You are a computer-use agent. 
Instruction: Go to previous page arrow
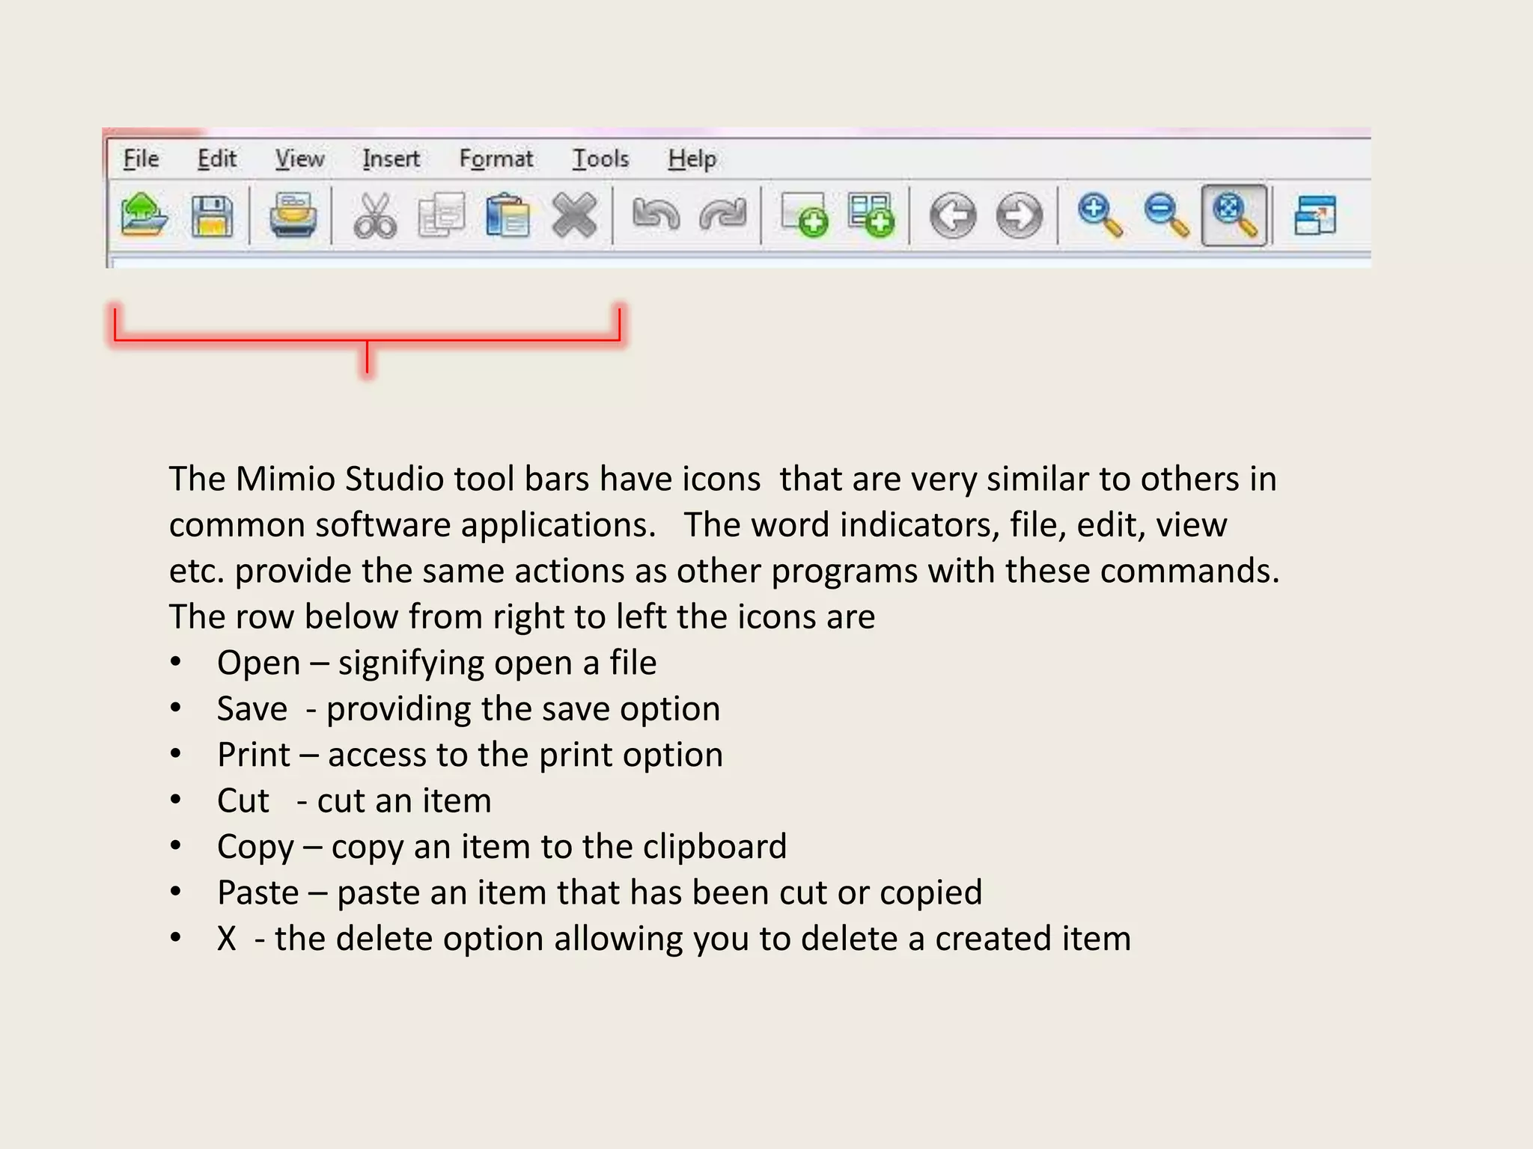click(953, 215)
